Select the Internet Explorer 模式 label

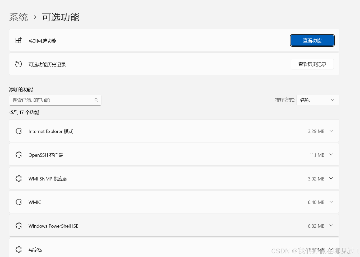tap(51, 131)
